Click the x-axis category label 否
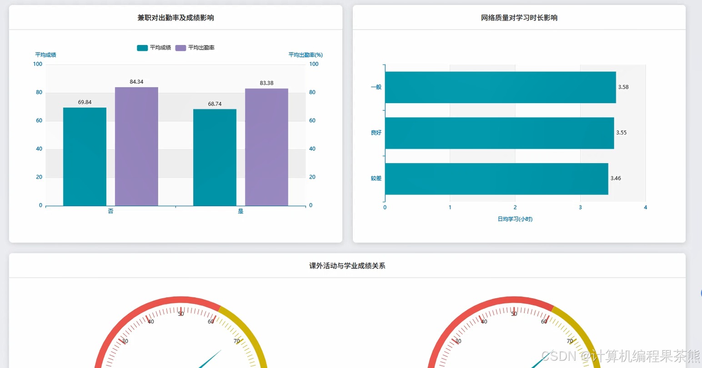 click(110, 211)
